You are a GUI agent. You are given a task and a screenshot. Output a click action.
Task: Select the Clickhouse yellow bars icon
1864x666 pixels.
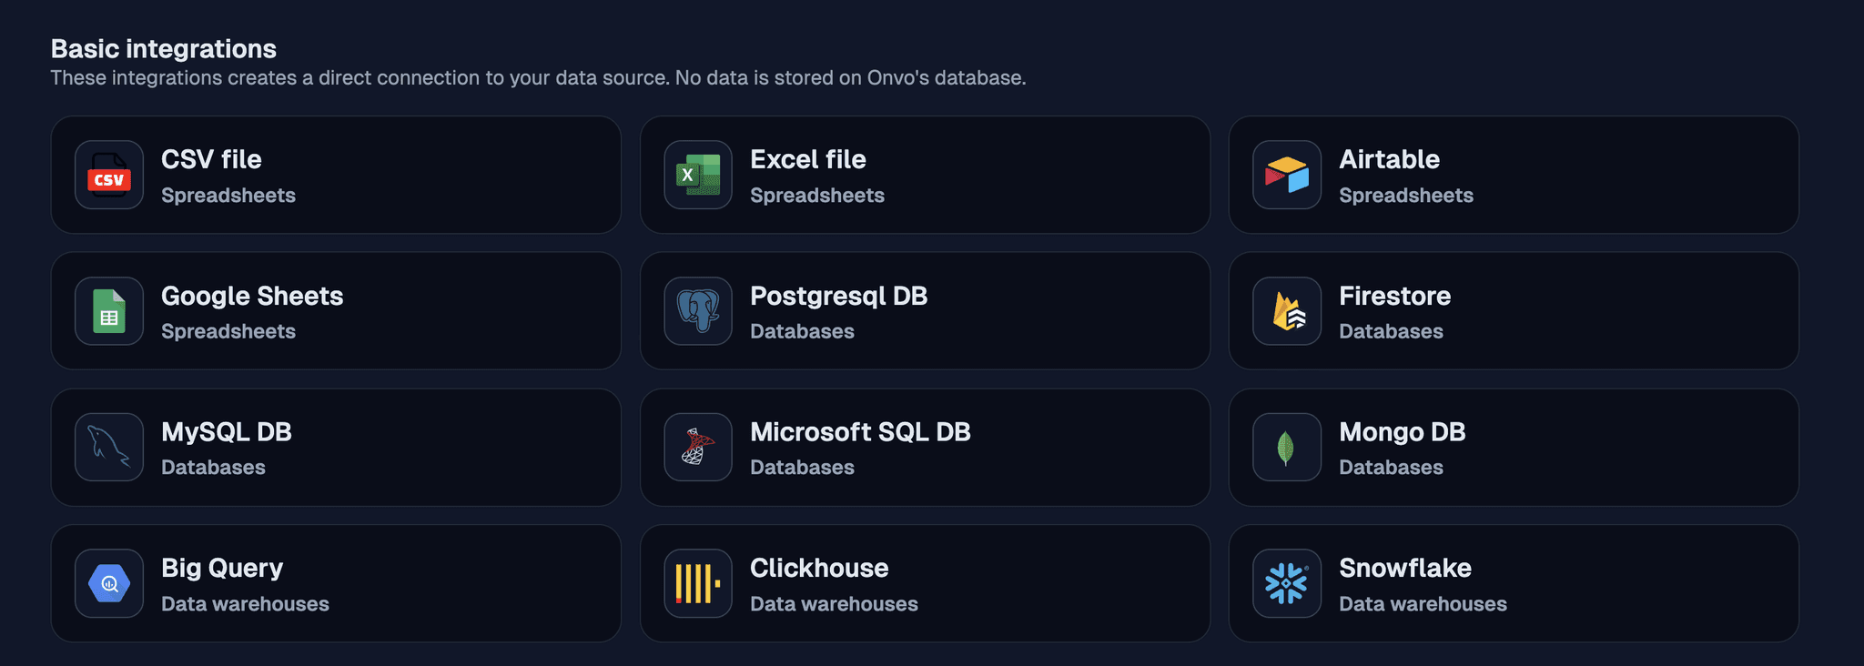point(698,584)
